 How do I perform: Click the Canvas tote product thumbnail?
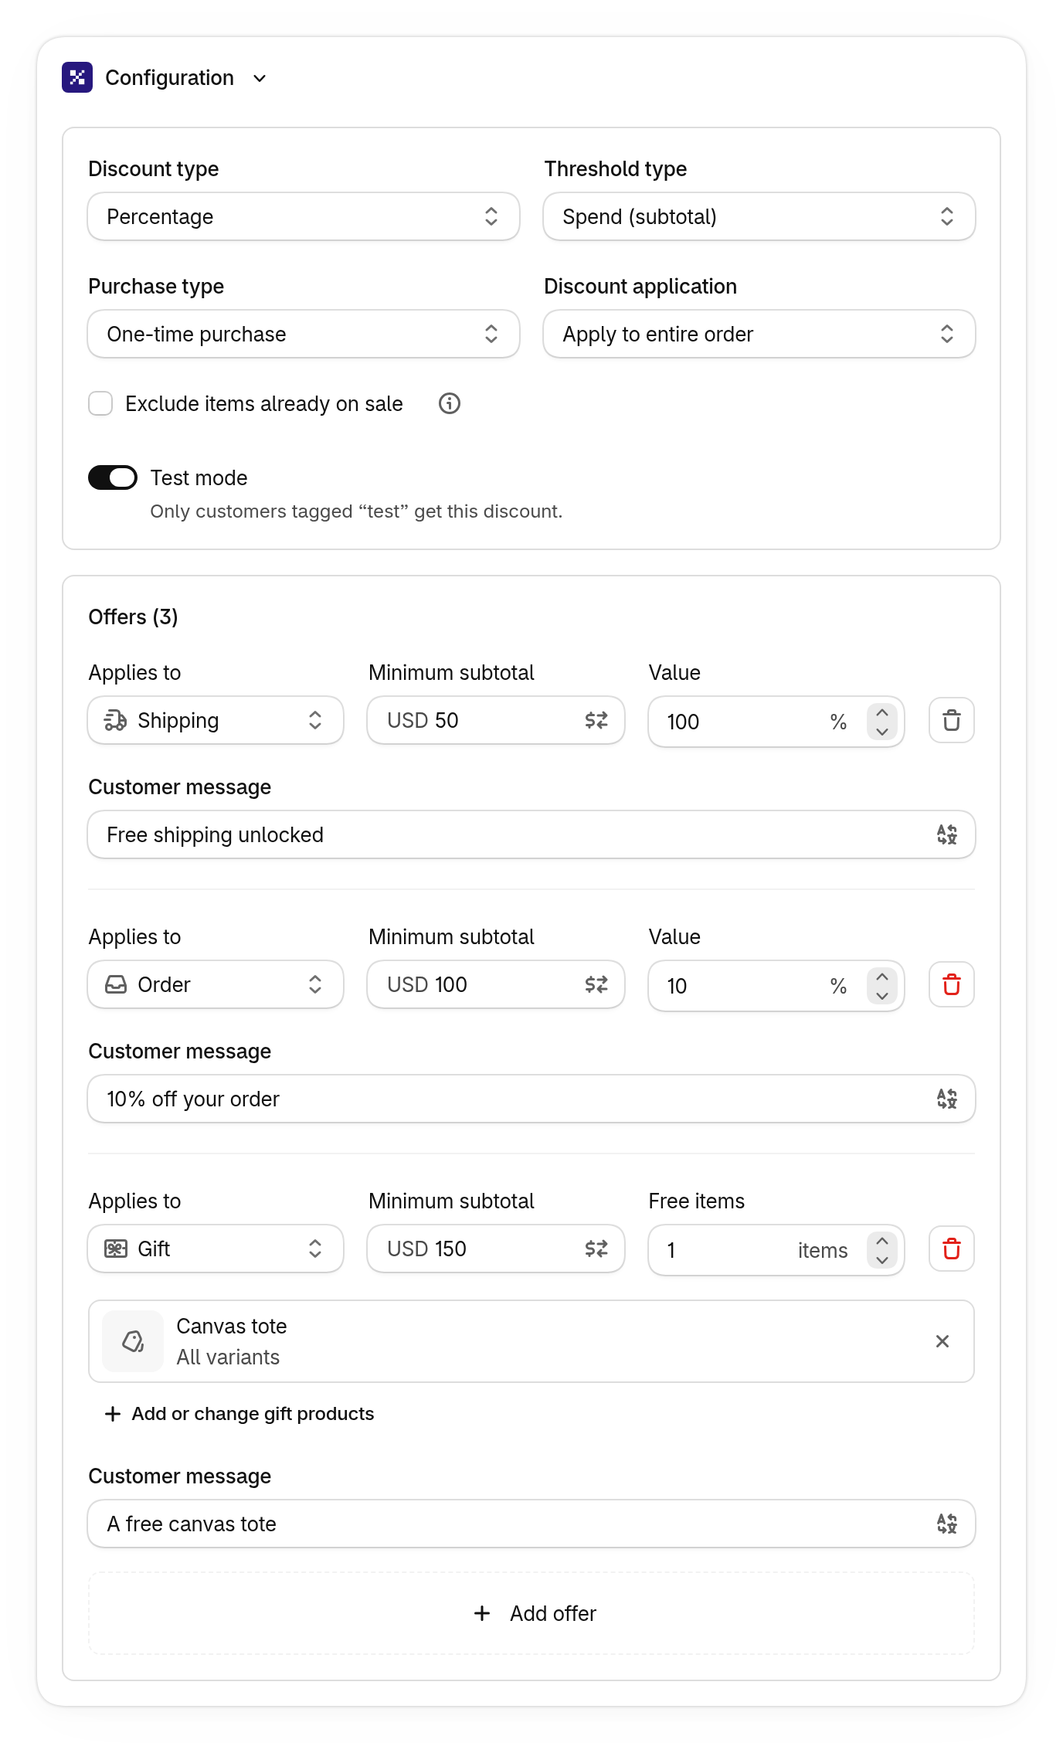pyautogui.click(x=133, y=1341)
